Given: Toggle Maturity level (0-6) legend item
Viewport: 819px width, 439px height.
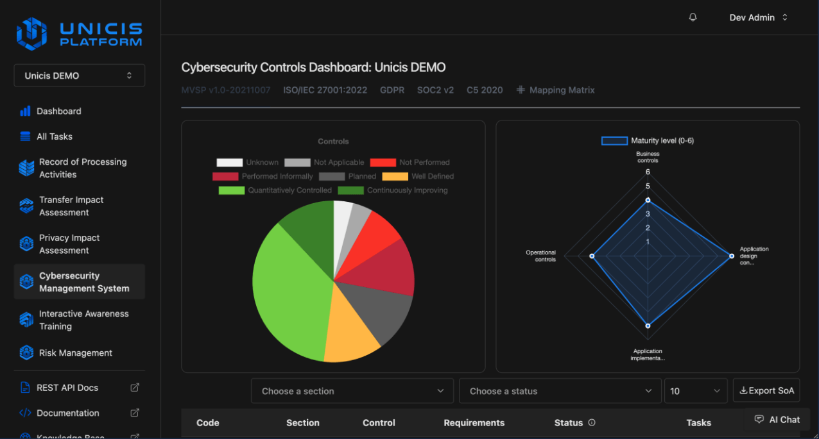Looking at the screenshot, I should click(648, 140).
